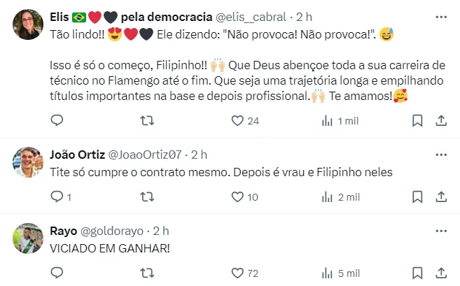Viewport: 460px width, 286px height.
Task: Reply to João Ortiz's tweet
Action: [x=57, y=198]
